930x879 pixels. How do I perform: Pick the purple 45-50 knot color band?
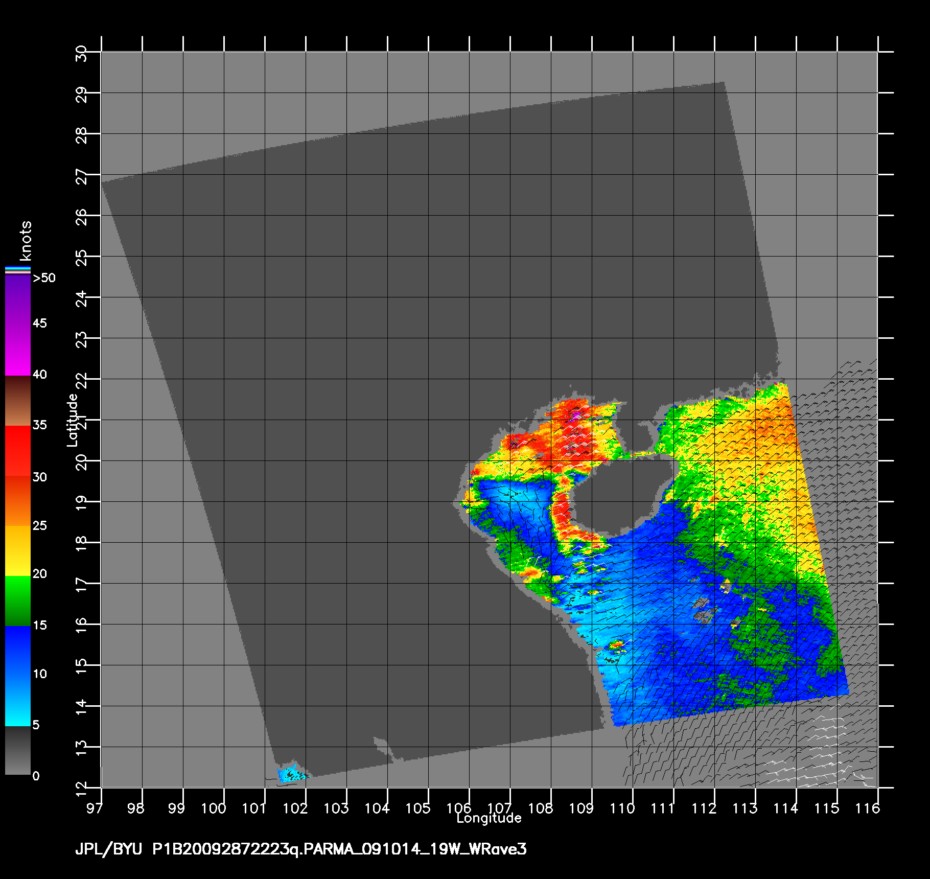[x=18, y=300]
